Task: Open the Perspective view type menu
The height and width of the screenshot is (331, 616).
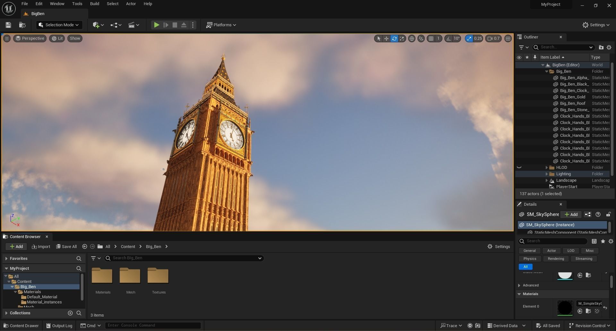Action: click(x=30, y=38)
